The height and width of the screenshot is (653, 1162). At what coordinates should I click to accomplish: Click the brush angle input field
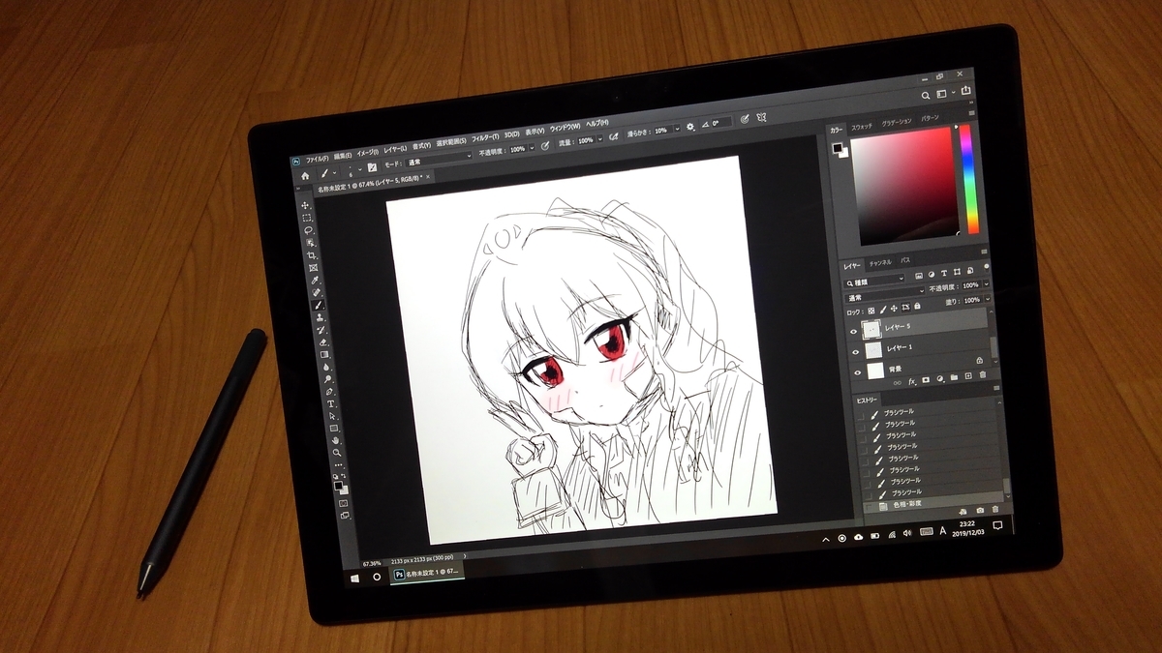point(722,123)
